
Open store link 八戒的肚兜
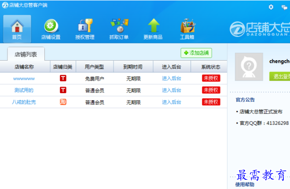(x=24, y=102)
